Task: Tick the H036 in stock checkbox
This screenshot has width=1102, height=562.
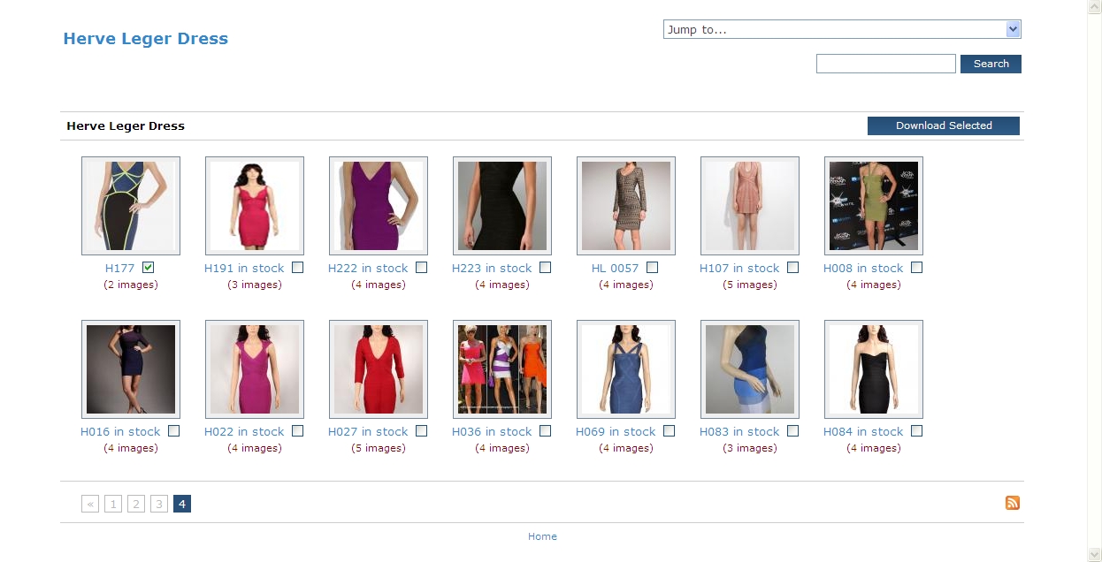Action: 545,430
